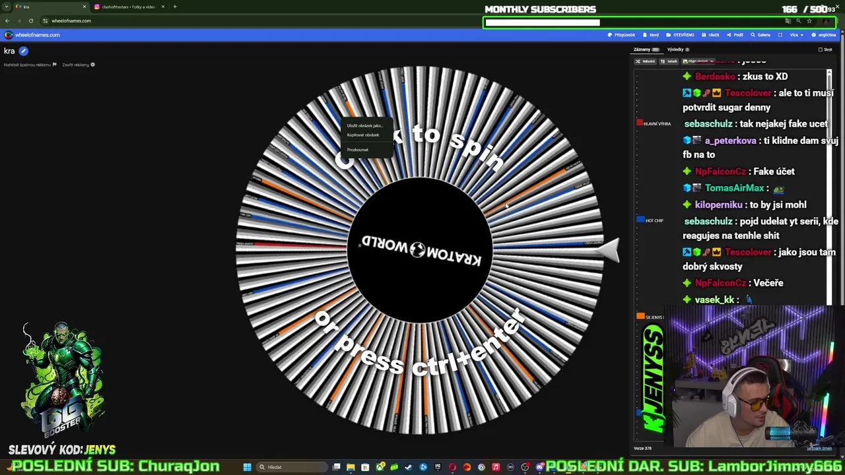The width and height of the screenshot is (845, 475).
Task: Open Apple Music from the taskbar
Action: [x=496, y=467]
